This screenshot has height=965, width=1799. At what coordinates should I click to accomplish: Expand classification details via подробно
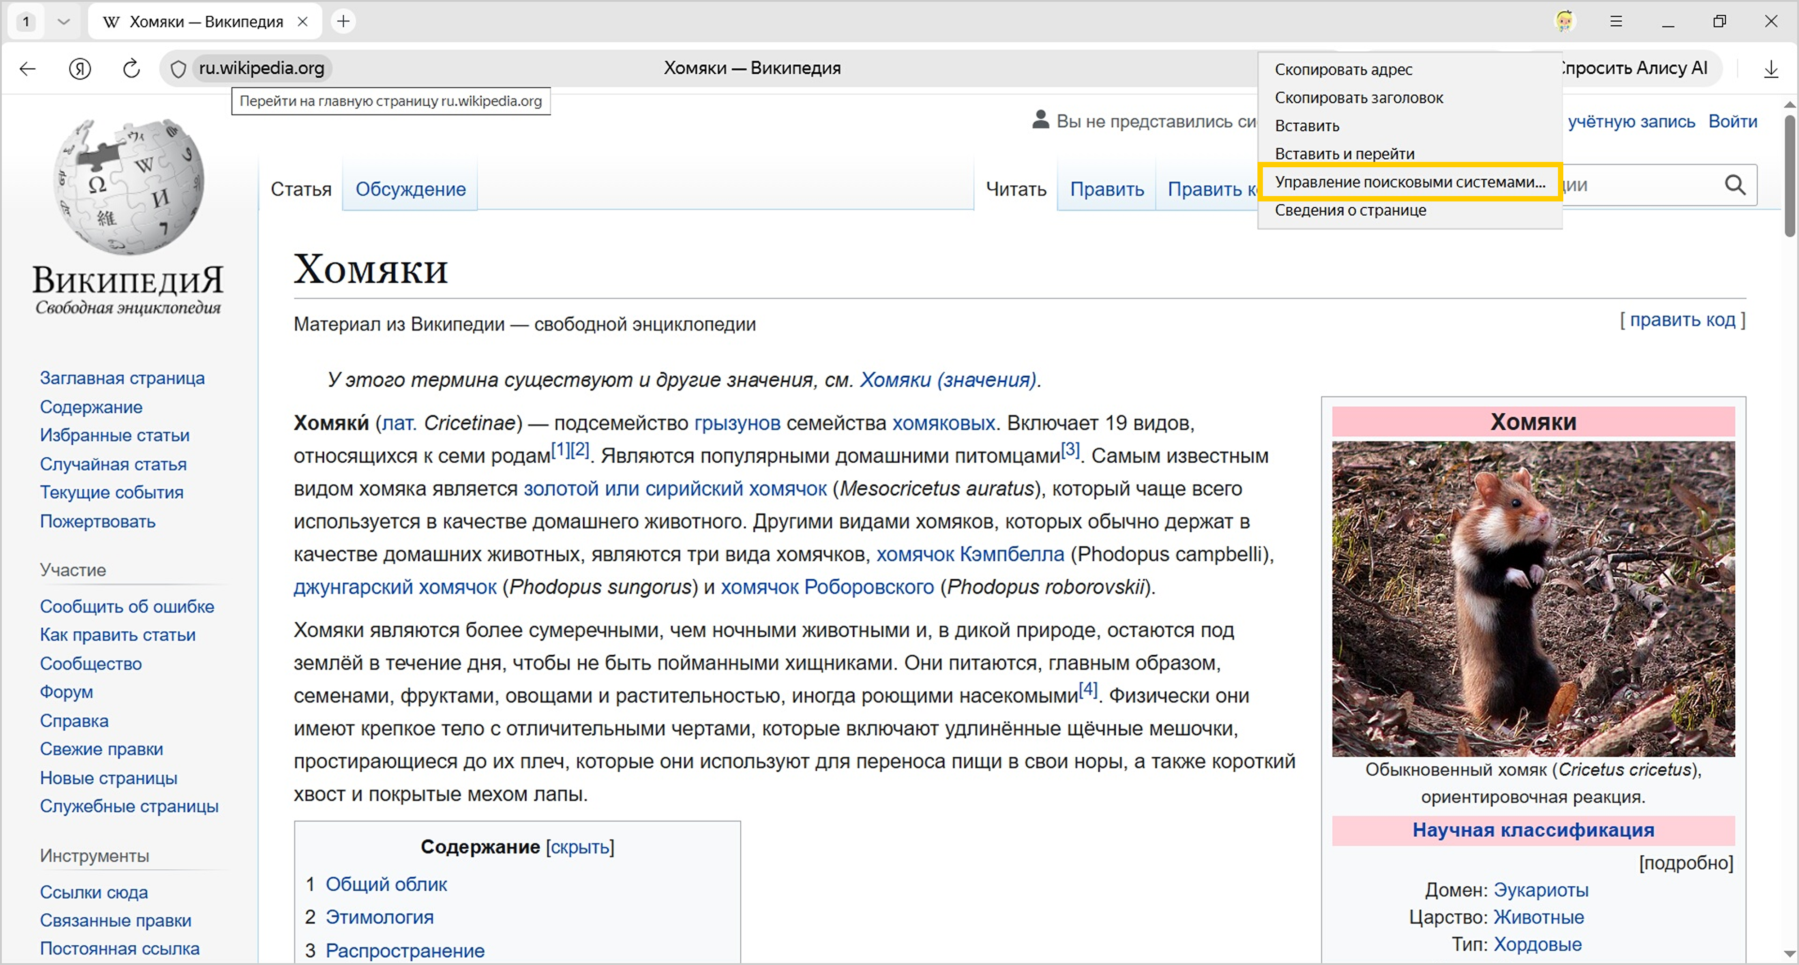coord(1685,863)
